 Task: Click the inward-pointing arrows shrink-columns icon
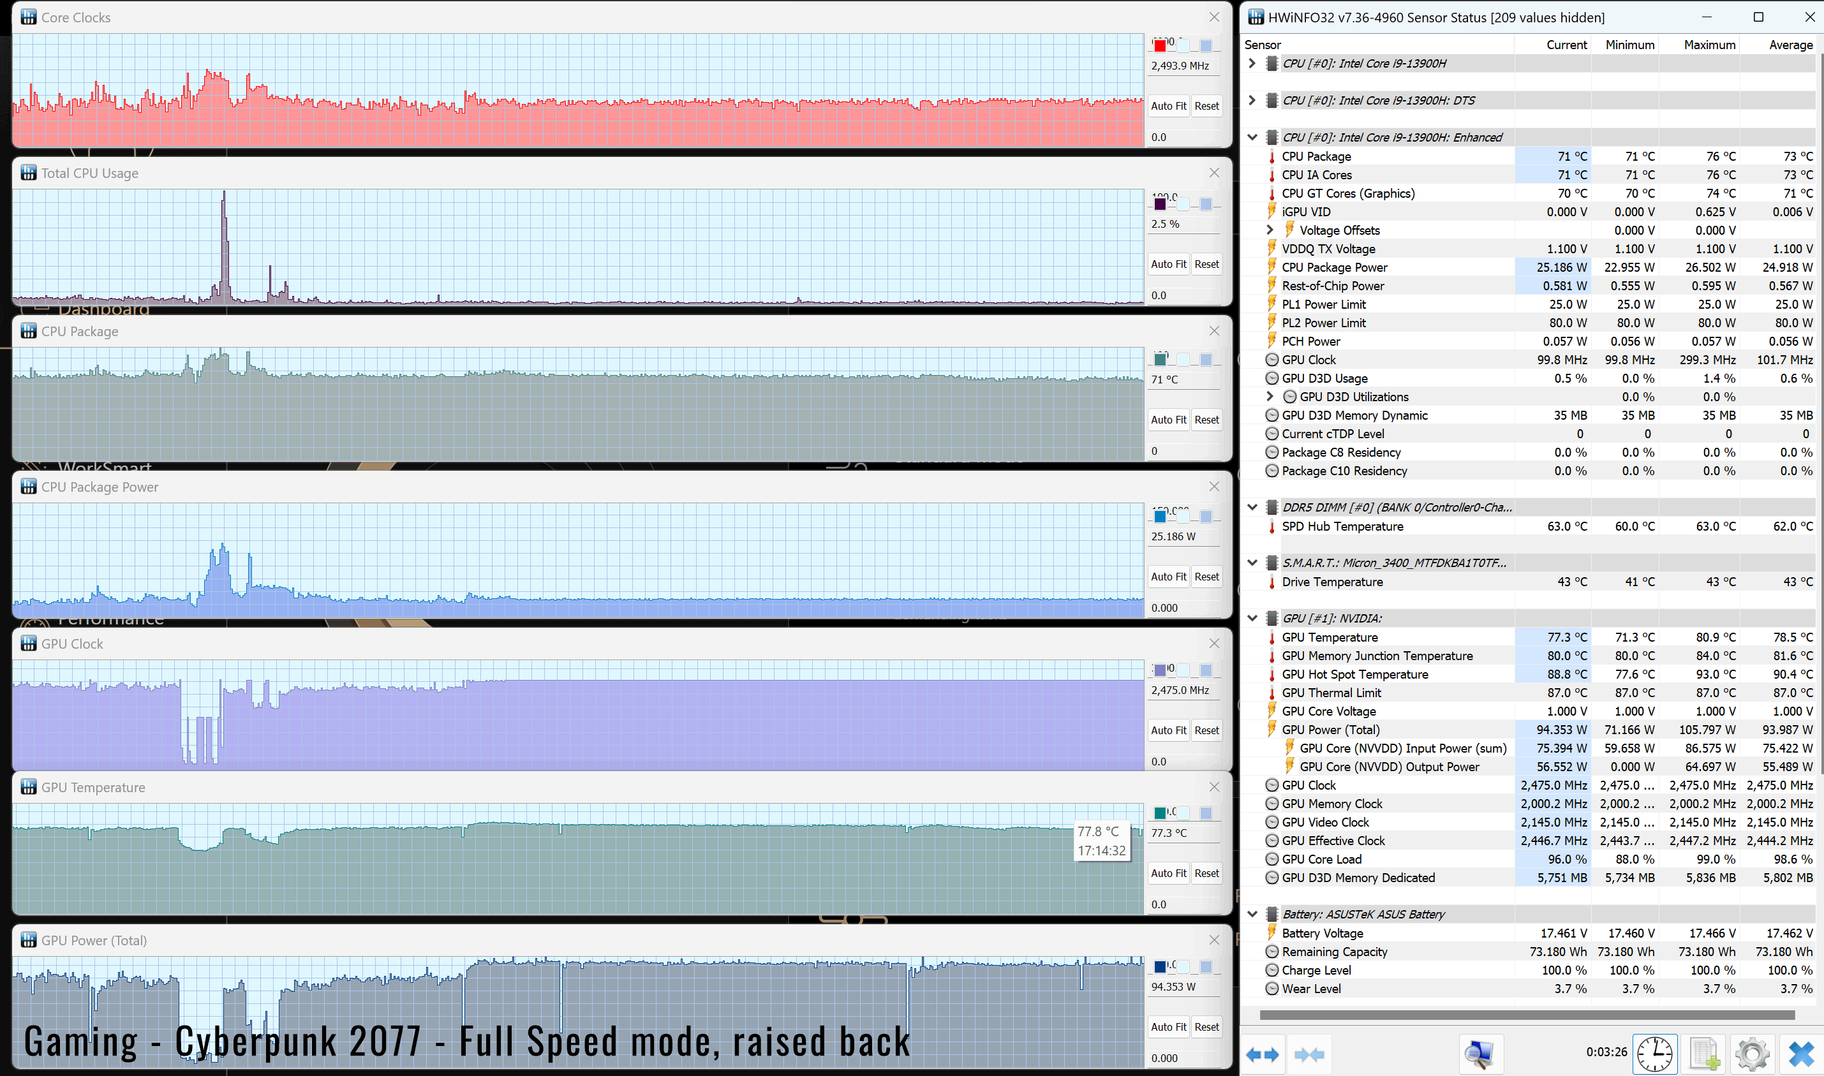(x=1309, y=1054)
